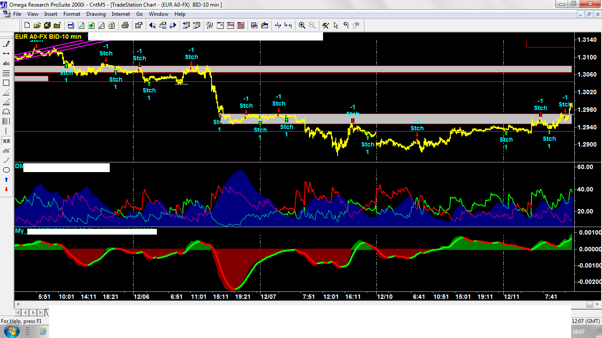Image resolution: width=602 pixels, height=338 pixels.
Task: Click the Windows Start button
Action: coord(11,331)
